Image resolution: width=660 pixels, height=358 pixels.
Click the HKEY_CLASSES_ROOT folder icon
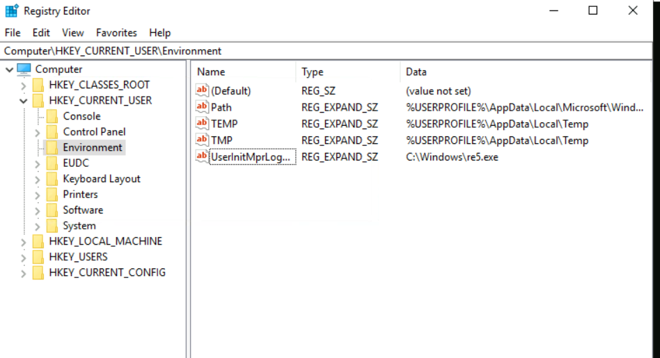(x=38, y=85)
